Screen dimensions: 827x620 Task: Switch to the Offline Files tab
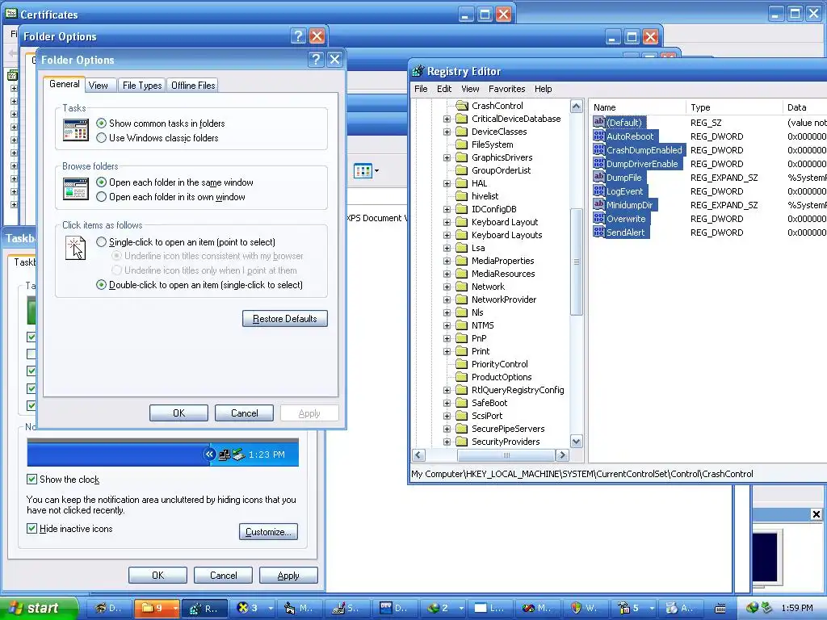[193, 86]
